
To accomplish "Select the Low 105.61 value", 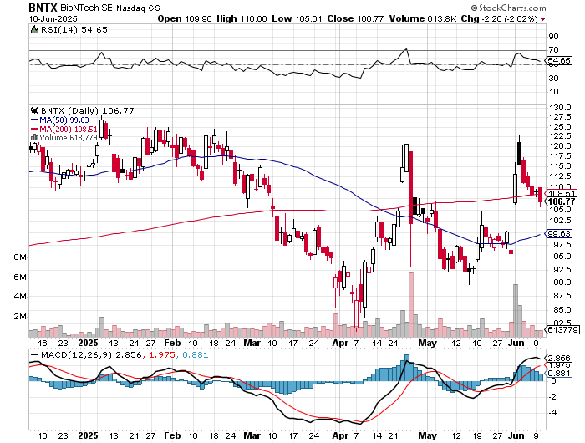I will (x=297, y=18).
